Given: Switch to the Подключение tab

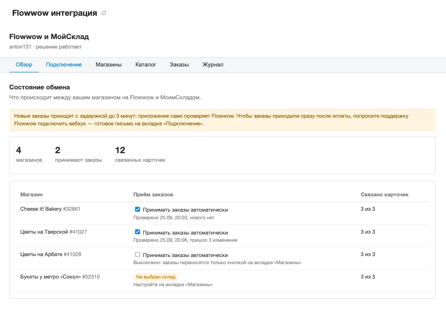Looking at the screenshot, I should pos(64,65).
